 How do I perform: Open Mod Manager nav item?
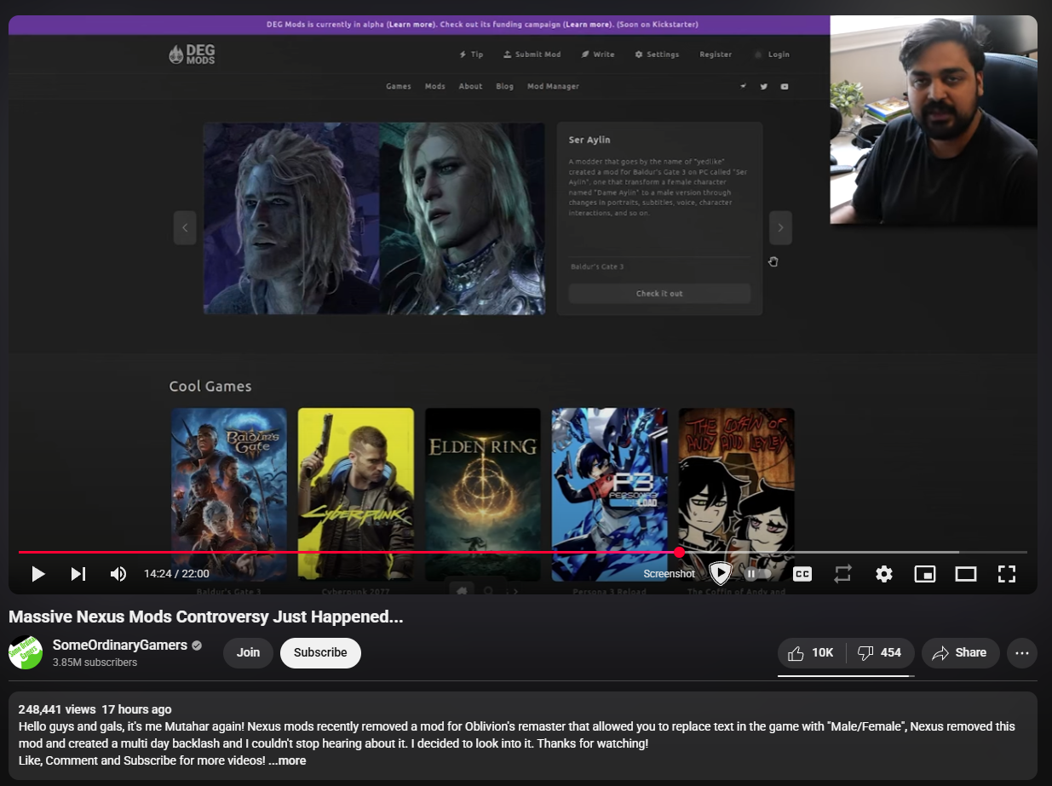pos(553,86)
